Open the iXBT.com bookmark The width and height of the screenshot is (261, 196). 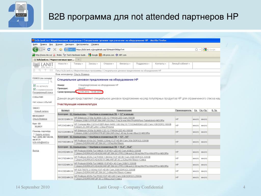coord(121,55)
